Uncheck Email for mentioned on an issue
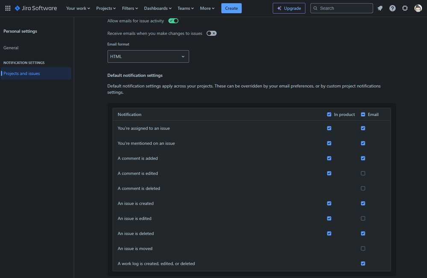Viewport: 427px width, 278px height. pos(363,143)
